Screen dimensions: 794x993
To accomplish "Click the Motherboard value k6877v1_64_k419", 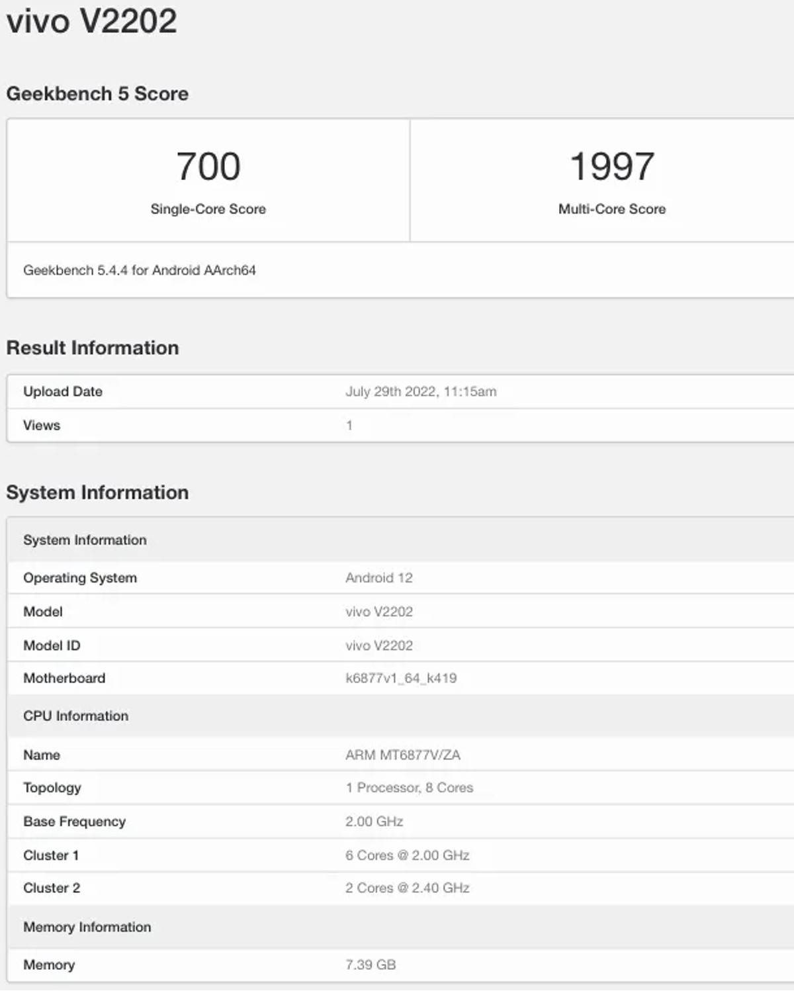I will (x=401, y=678).
